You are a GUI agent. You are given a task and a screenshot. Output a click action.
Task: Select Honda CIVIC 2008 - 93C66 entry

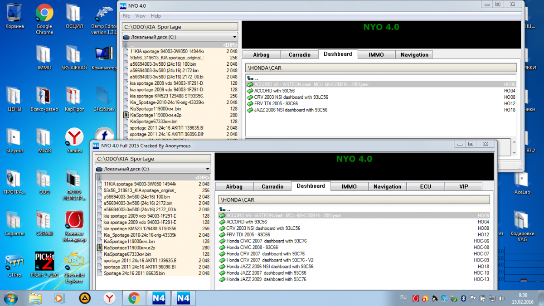pos(354,248)
